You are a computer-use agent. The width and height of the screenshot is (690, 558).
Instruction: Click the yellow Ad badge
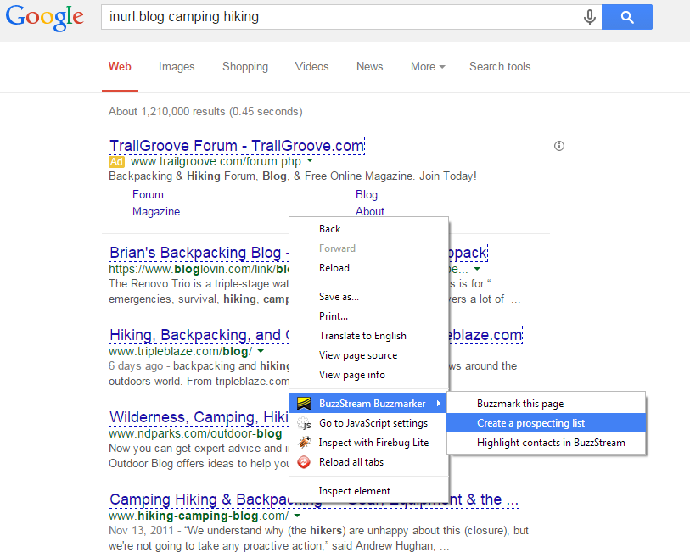(x=116, y=162)
